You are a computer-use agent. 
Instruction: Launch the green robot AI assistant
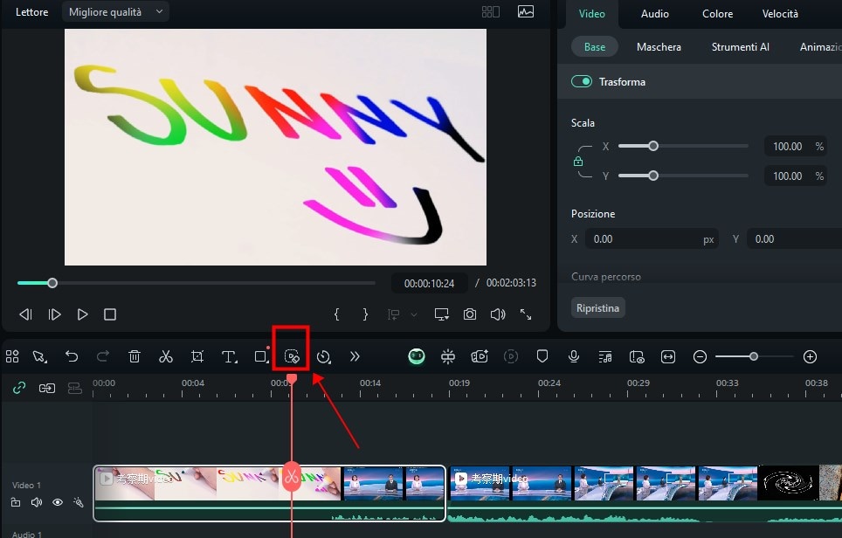pos(417,356)
